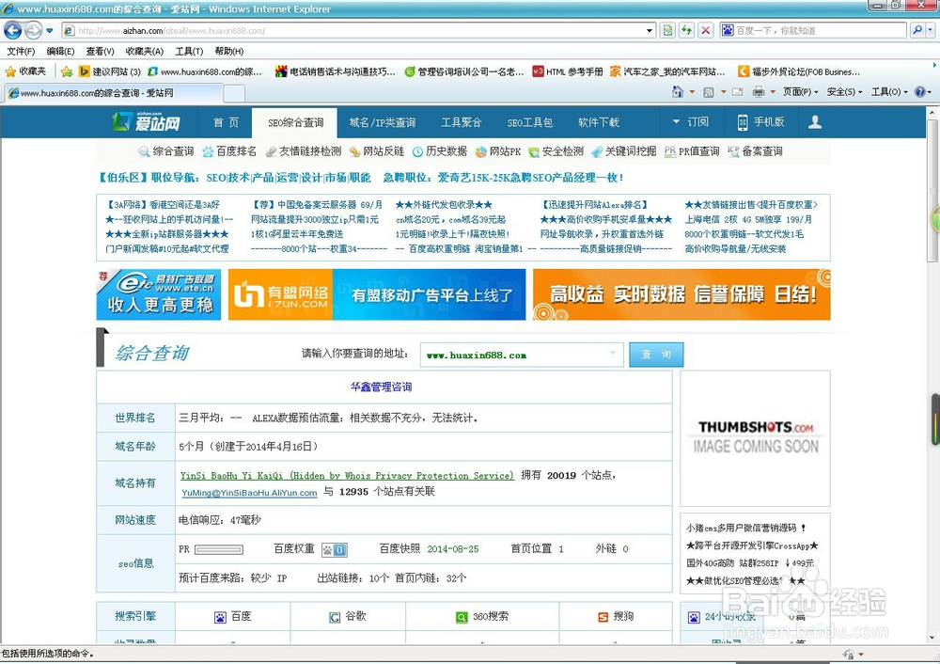Open the HTML 参考手册 bookmark
The image size is (940, 664).
click(568, 72)
